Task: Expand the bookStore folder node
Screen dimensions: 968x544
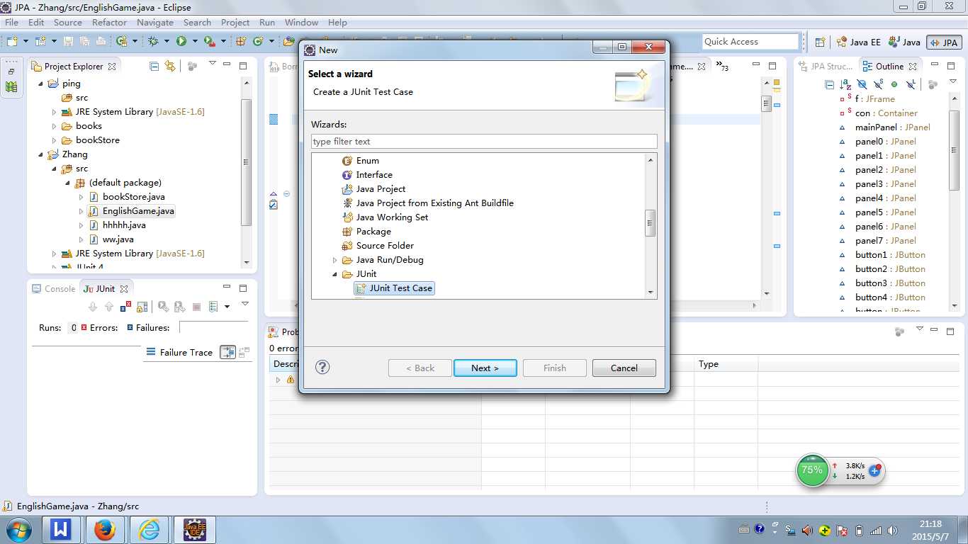Action: (54, 140)
